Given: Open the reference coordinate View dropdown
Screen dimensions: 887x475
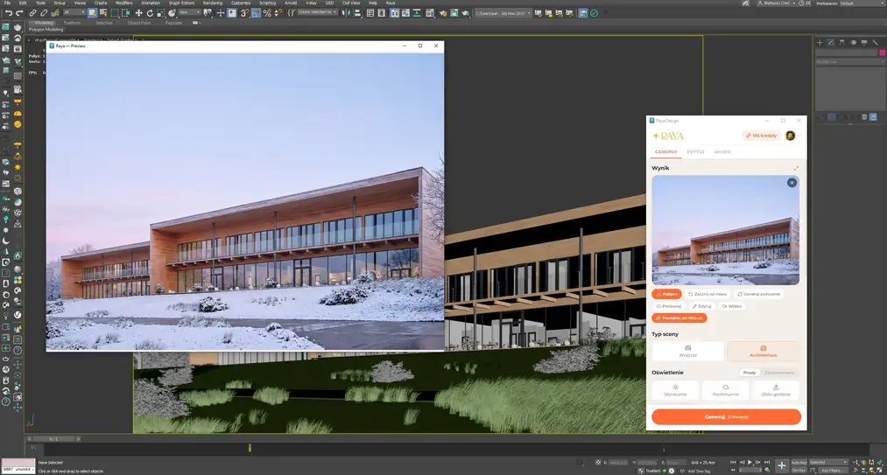Looking at the screenshot, I should (189, 12).
